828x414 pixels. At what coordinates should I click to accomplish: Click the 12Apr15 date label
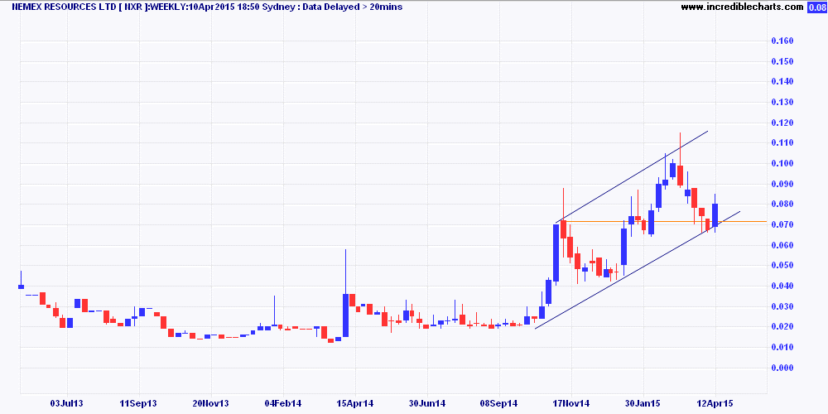715,404
